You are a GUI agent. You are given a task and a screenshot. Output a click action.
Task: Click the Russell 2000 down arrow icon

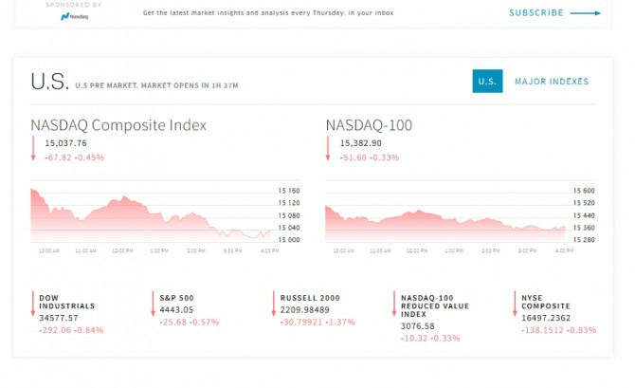pyautogui.click(x=272, y=303)
